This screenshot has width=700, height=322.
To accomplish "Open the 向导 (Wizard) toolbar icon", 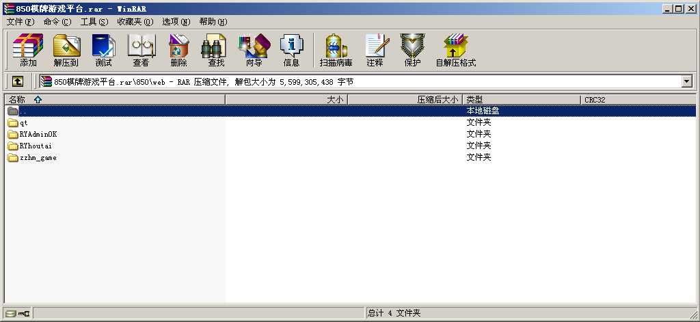I will 254,45.
